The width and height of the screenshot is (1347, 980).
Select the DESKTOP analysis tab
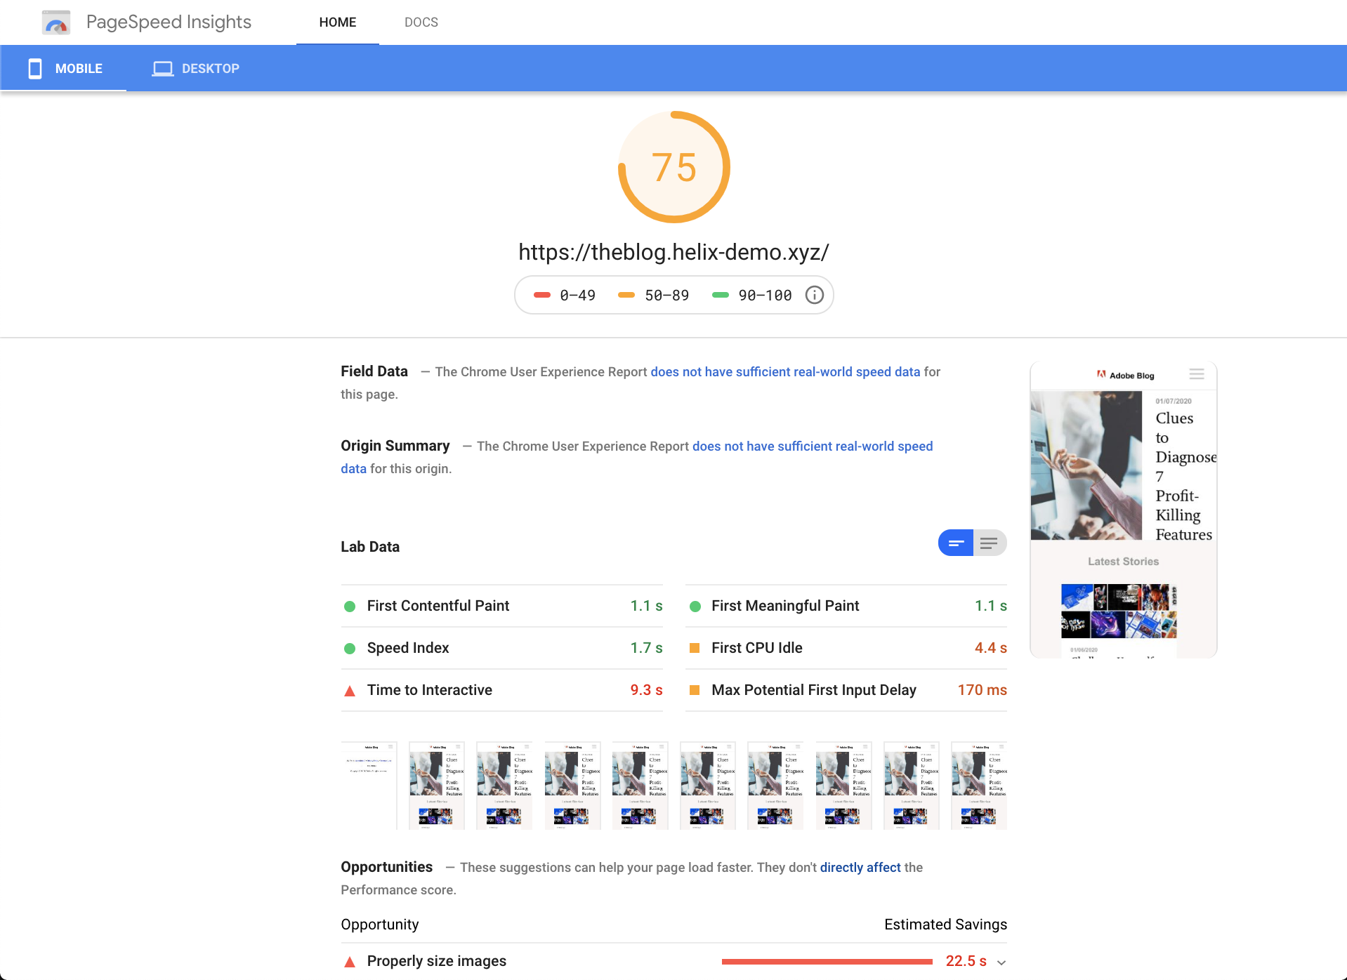[196, 68]
